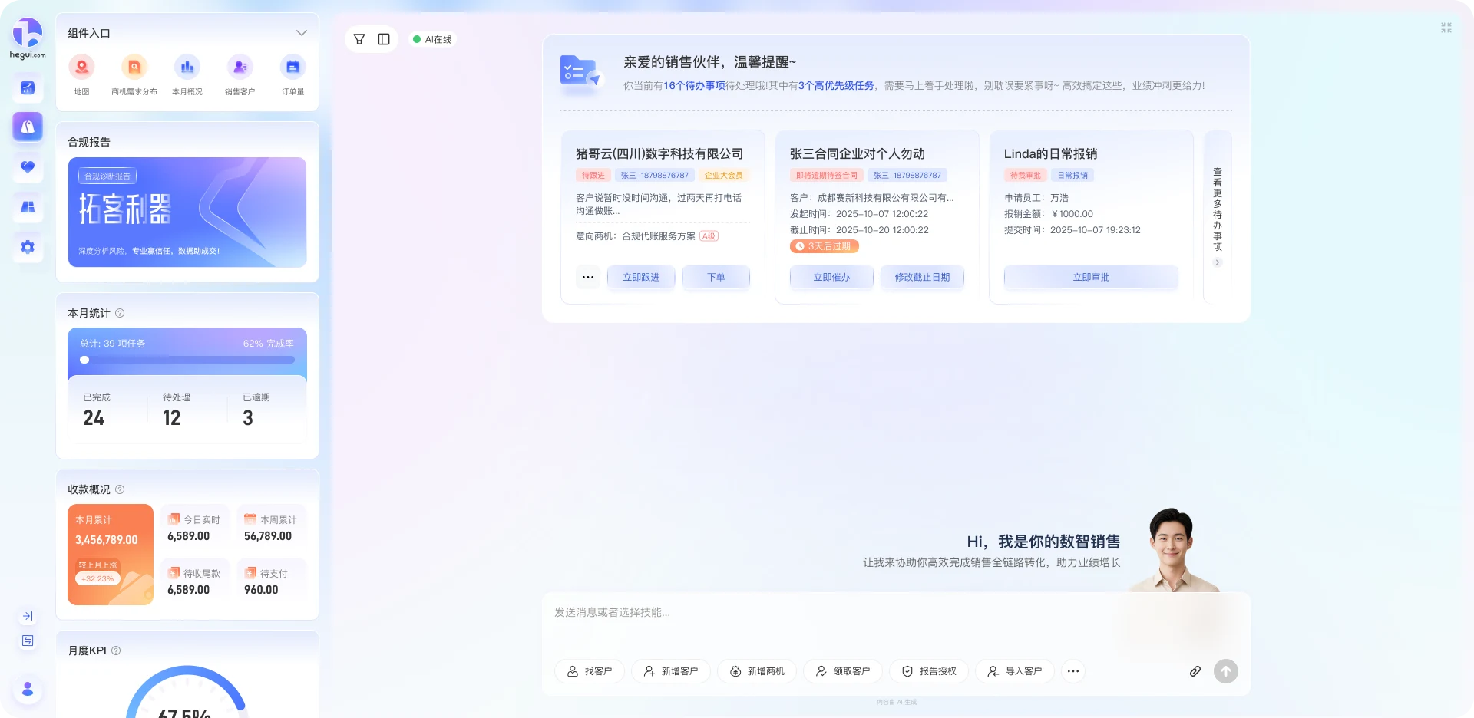Open the 拓客利器 compliance report banner
The height and width of the screenshot is (718, 1474).
[187, 212]
